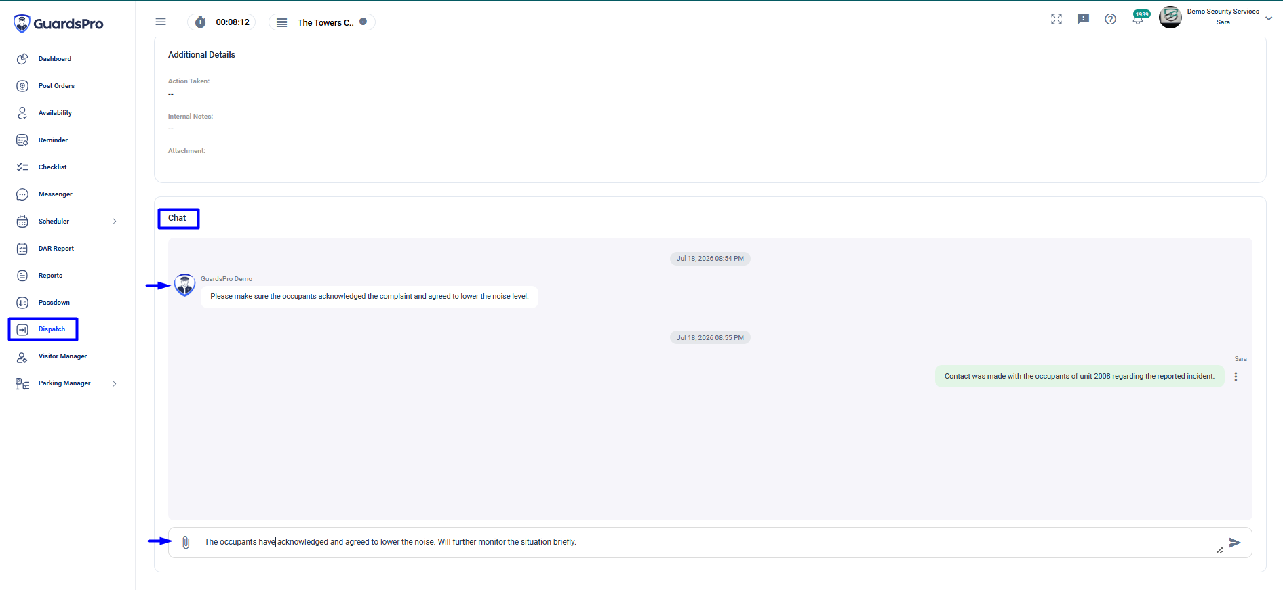Open Demo Security Services account dropdown
1283x590 pixels.
click(x=1268, y=18)
